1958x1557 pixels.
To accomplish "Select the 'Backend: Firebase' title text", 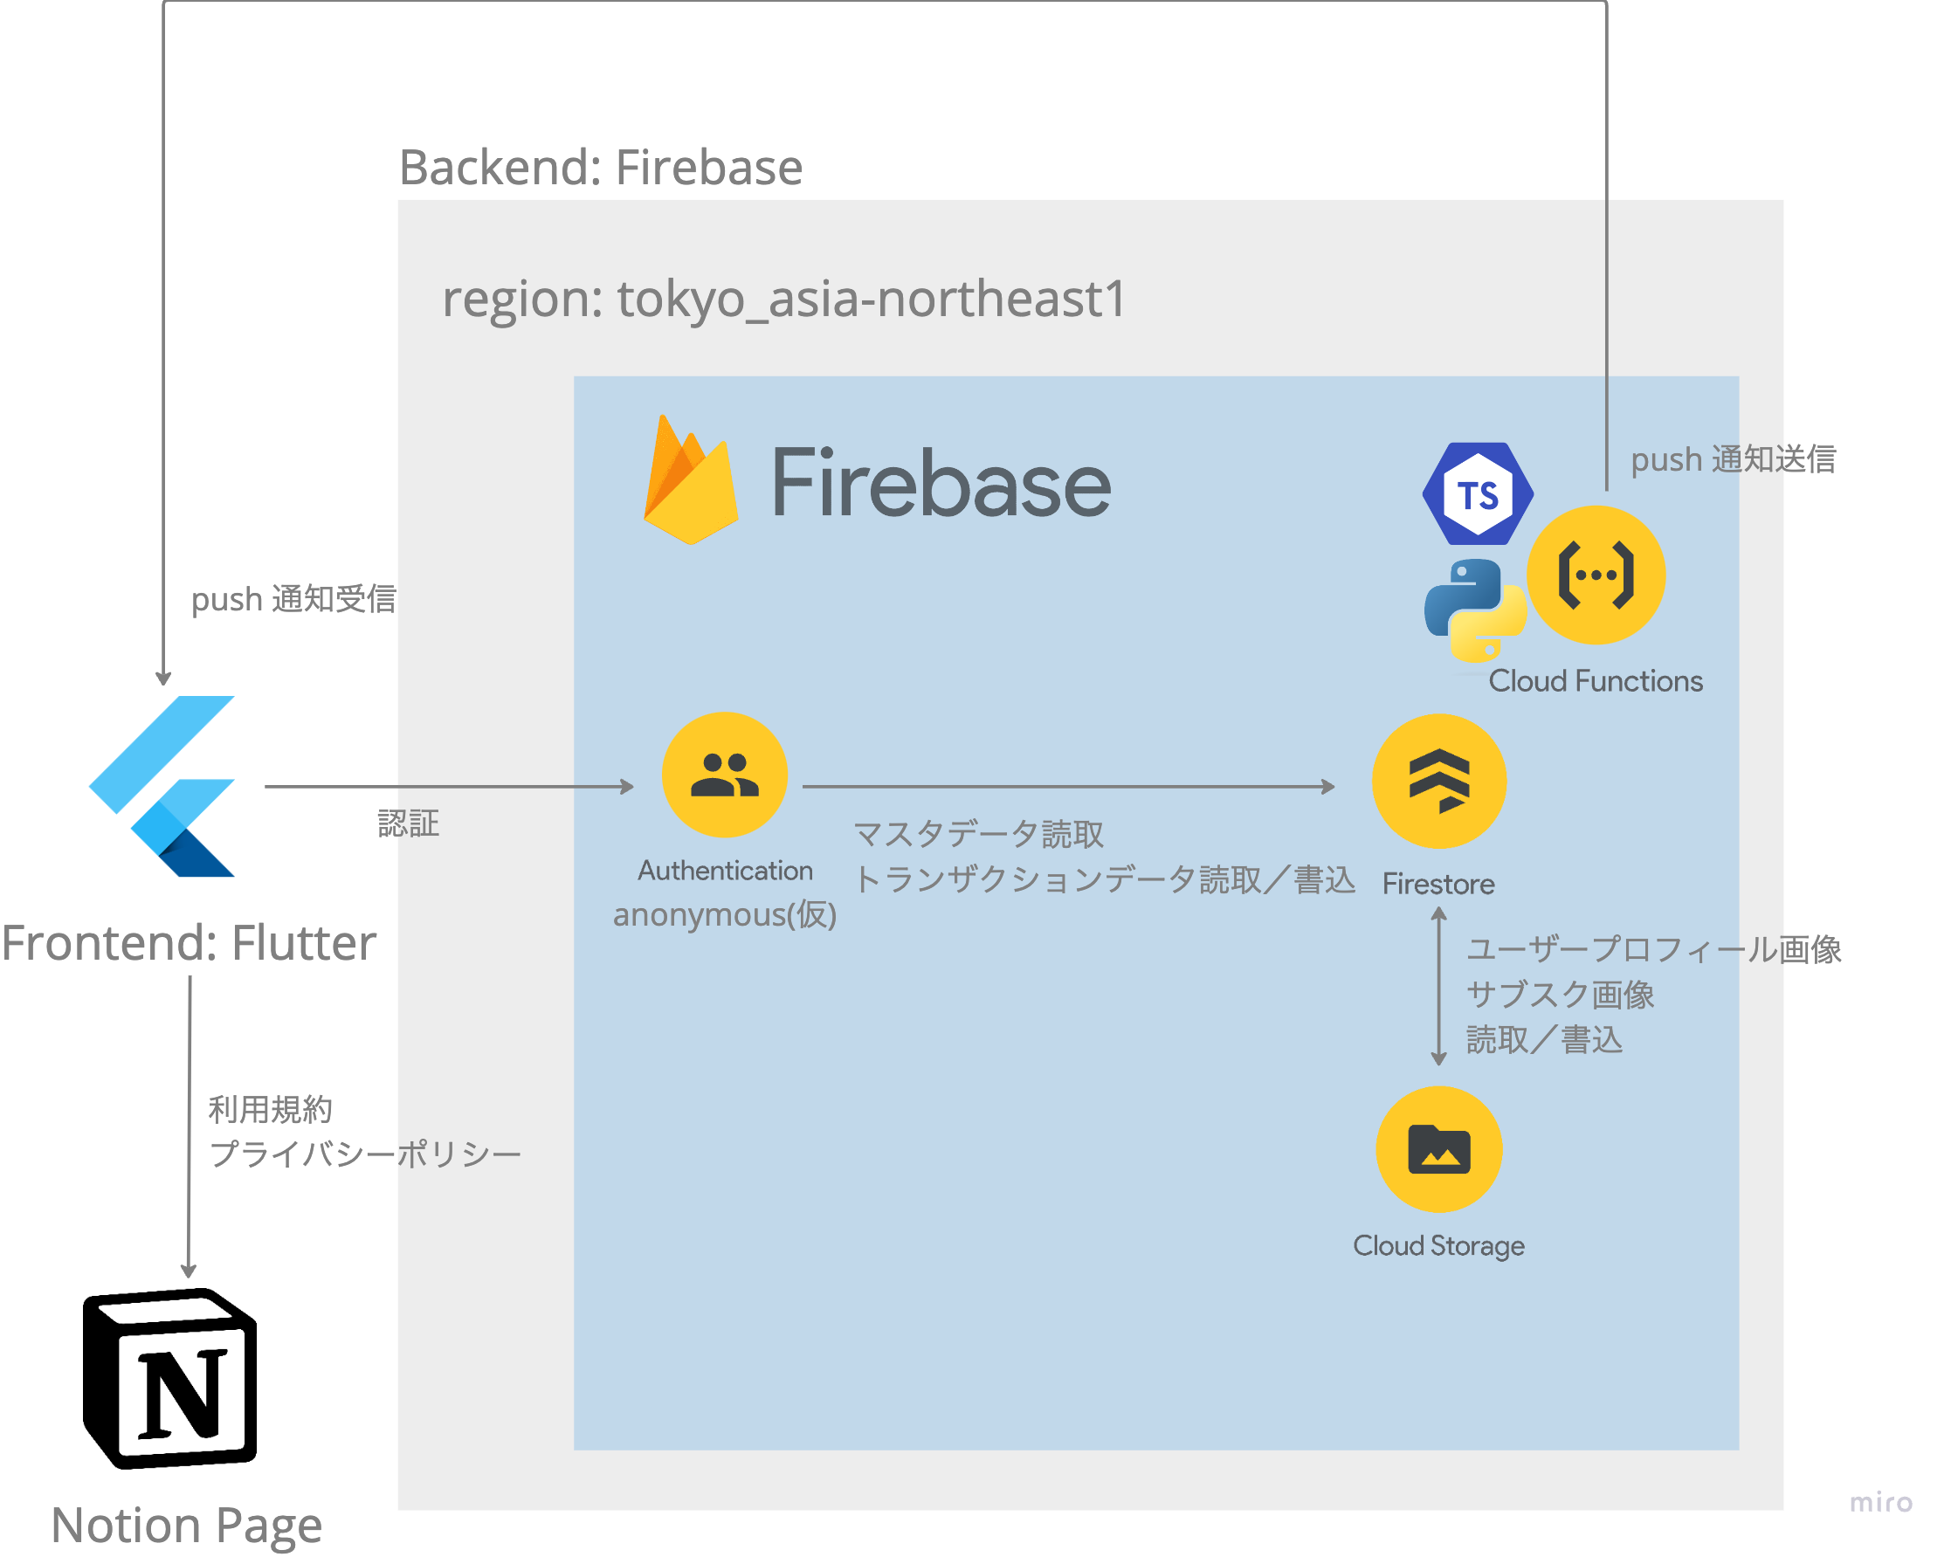I will pyautogui.click(x=600, y=168).
